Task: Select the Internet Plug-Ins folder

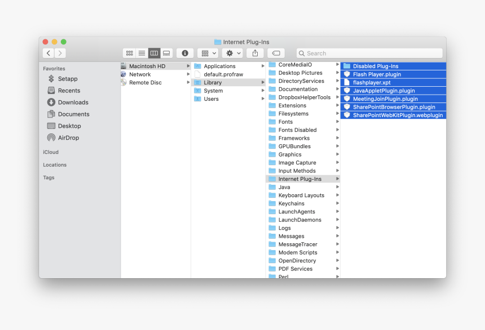Action: (303, 179)
